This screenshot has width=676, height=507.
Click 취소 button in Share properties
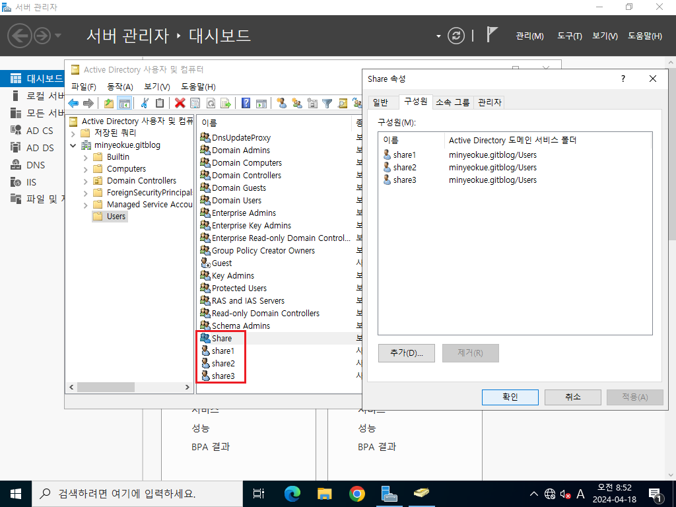coord(573,397)
